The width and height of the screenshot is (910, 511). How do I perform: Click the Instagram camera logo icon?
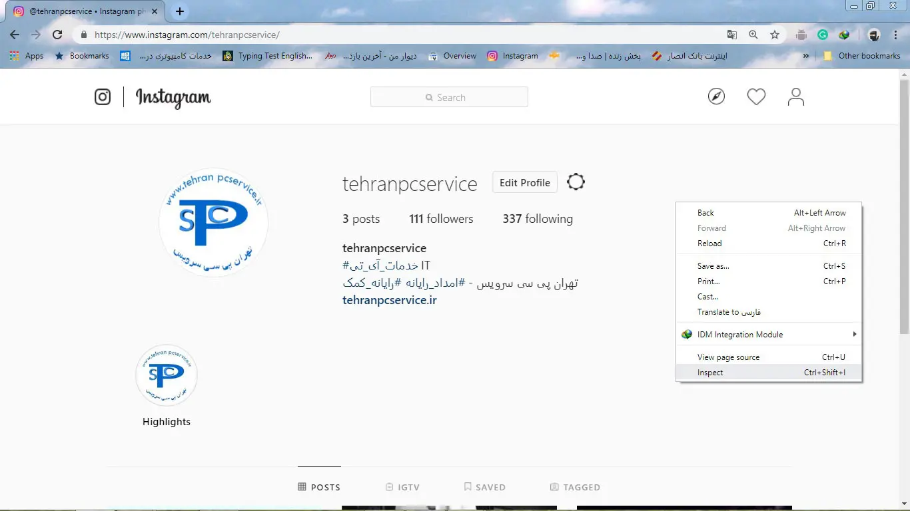[103, 97]
